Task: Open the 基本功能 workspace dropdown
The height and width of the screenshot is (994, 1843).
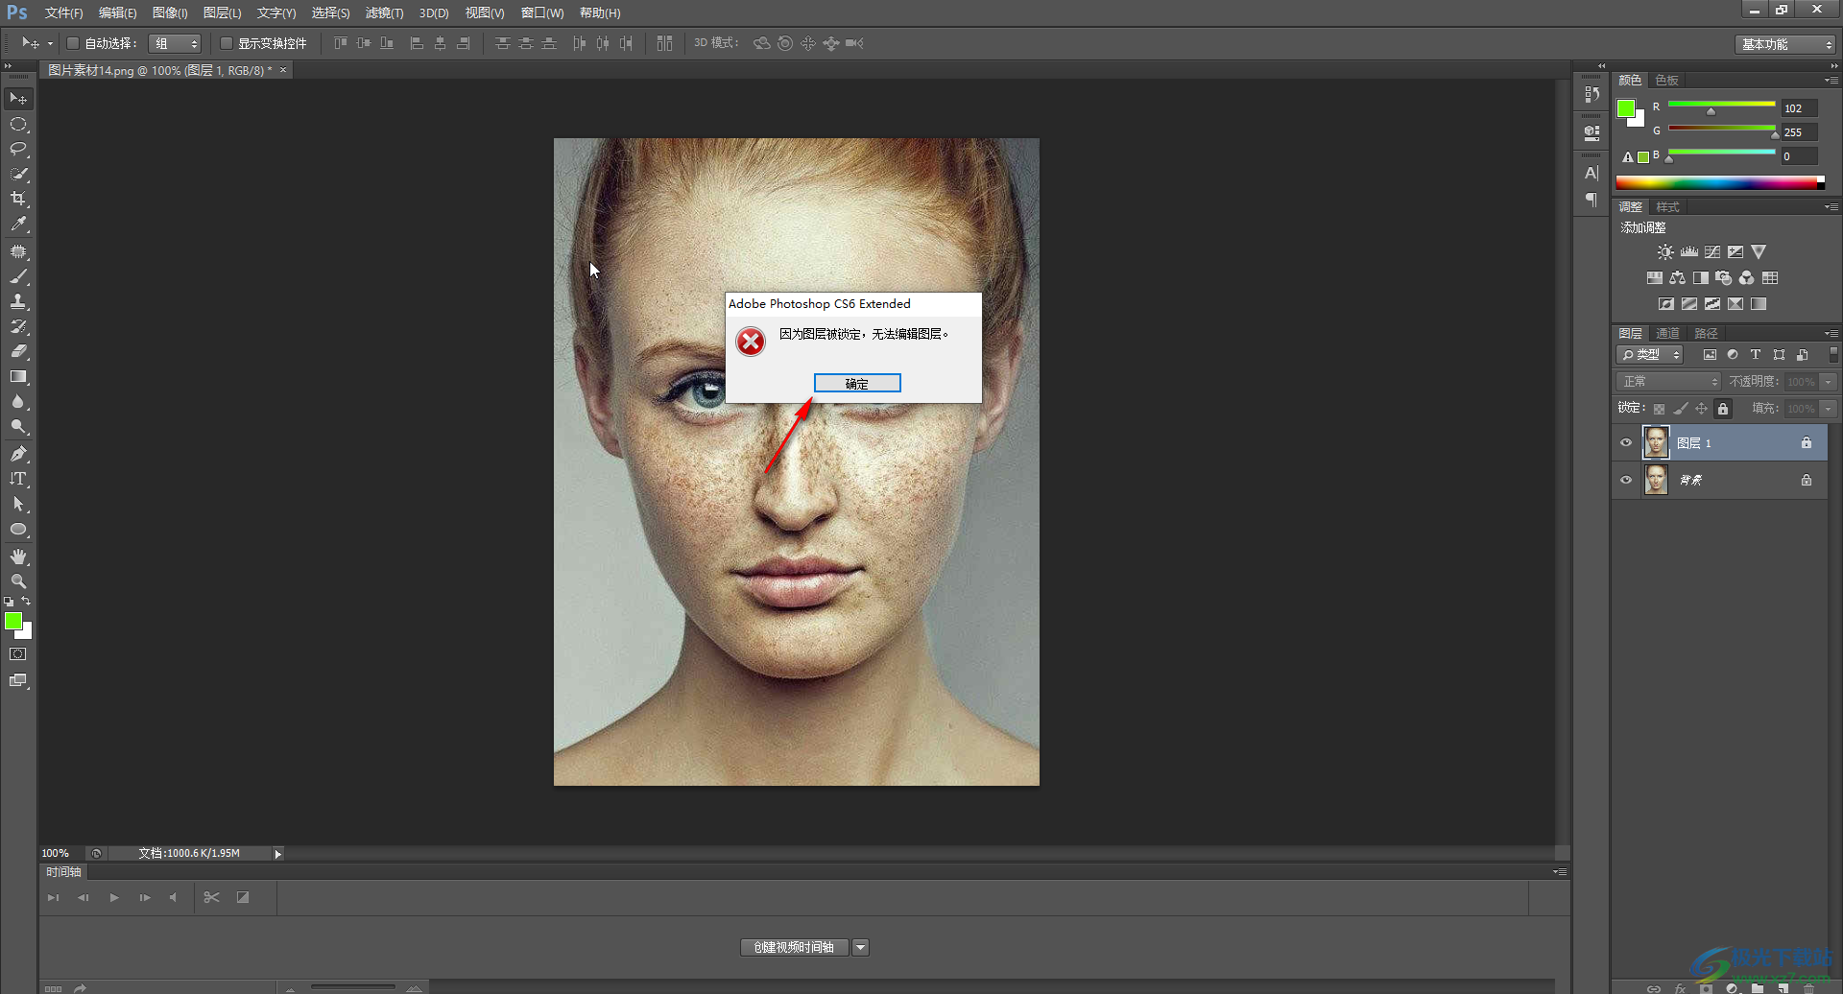Action: [1786, 44]
